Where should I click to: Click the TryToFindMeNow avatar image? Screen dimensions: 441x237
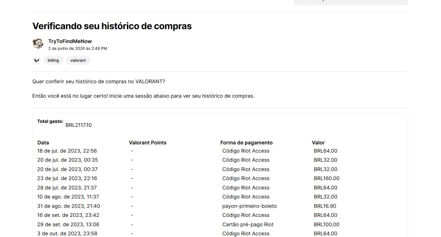coord(38,44)
